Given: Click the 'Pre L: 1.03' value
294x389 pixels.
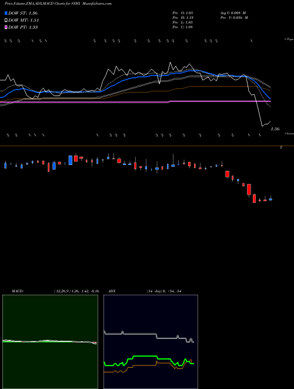Looking at the screenshot, I should pos(183,22).
